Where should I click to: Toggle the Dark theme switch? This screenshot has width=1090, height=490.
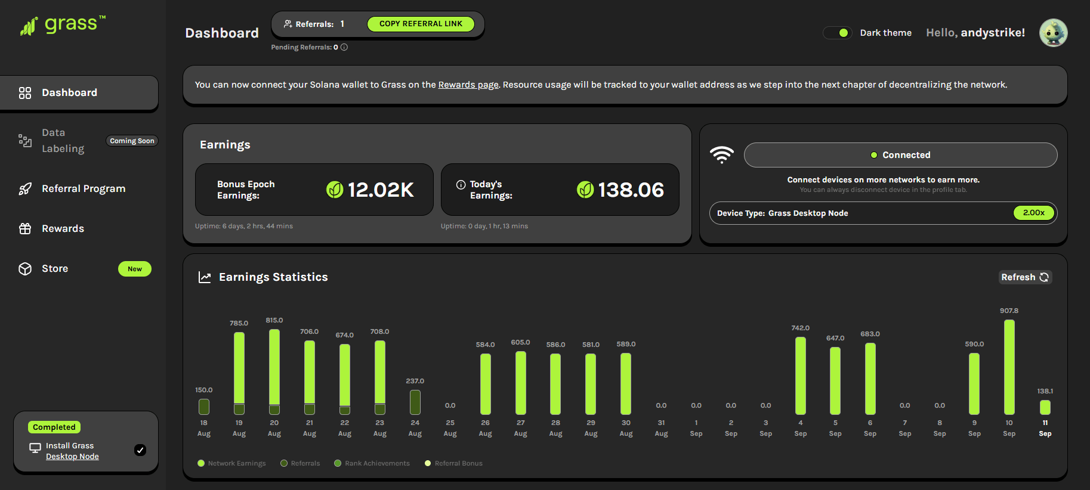(838, 33)
